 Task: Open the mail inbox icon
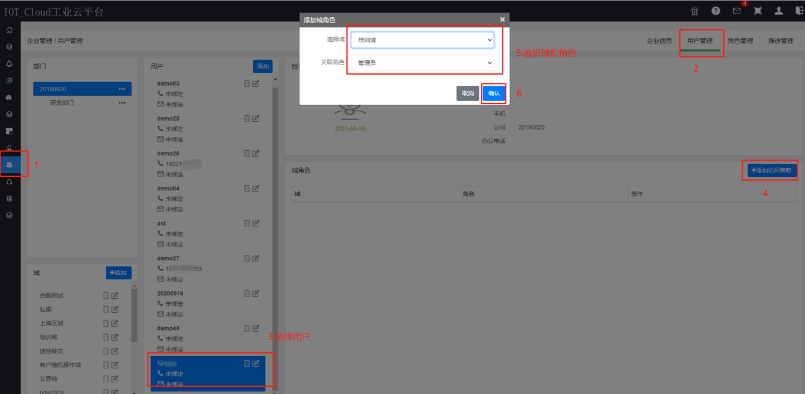[736, 11]
